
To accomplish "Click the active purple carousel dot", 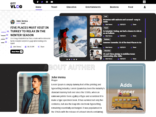I will pyautogui.click(x=72, y=59).
